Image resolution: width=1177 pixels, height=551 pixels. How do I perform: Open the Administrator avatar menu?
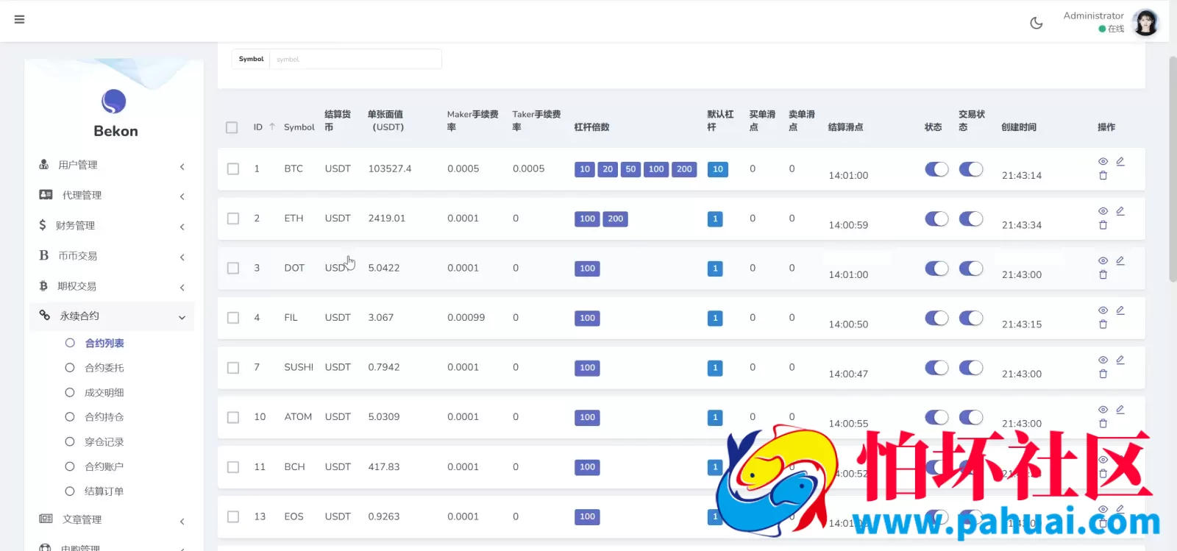pos(1145,23)
